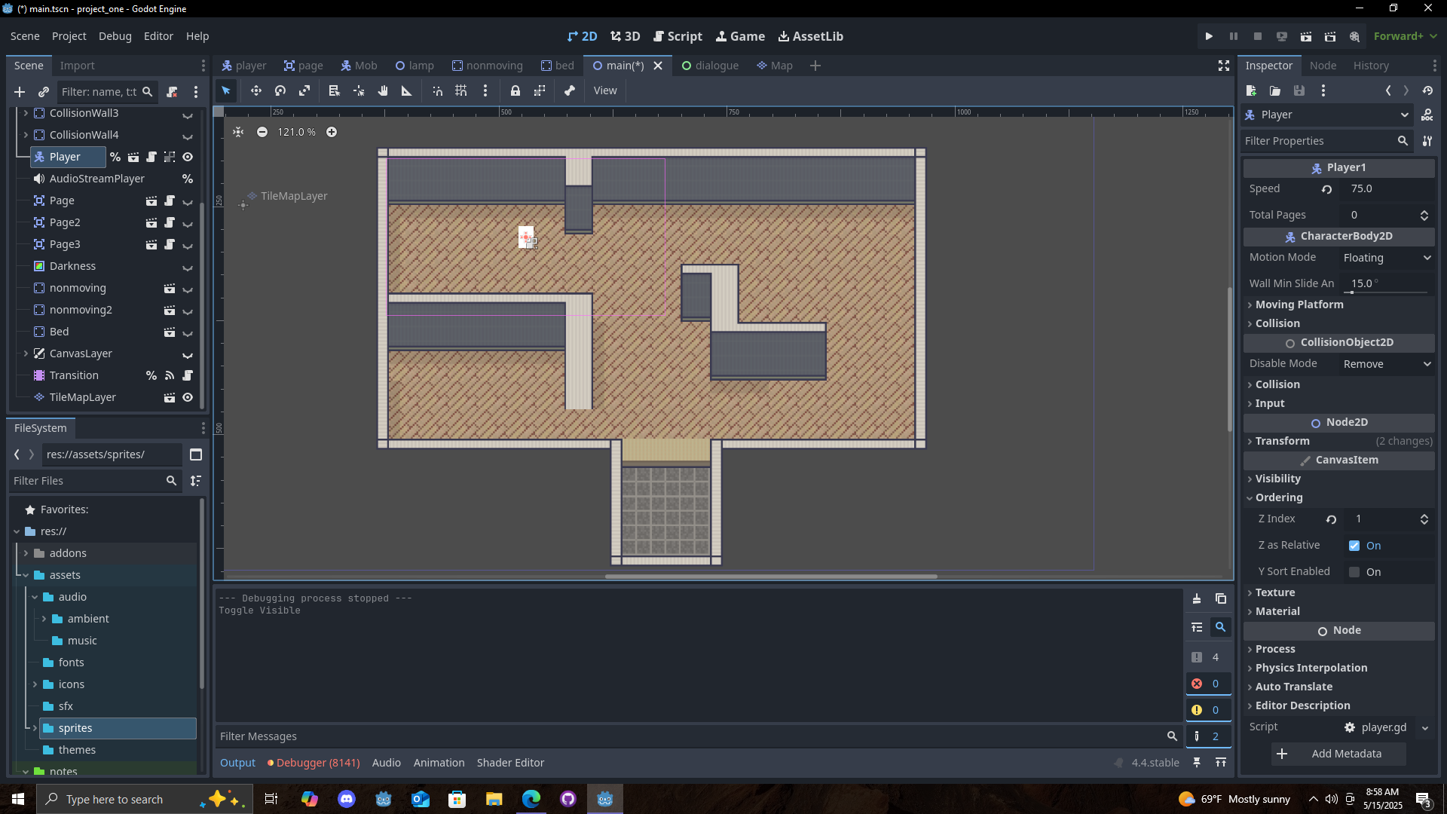Select the Ruler Mode tool
This screenshot has height=814, width=1447.
[407, 90]
